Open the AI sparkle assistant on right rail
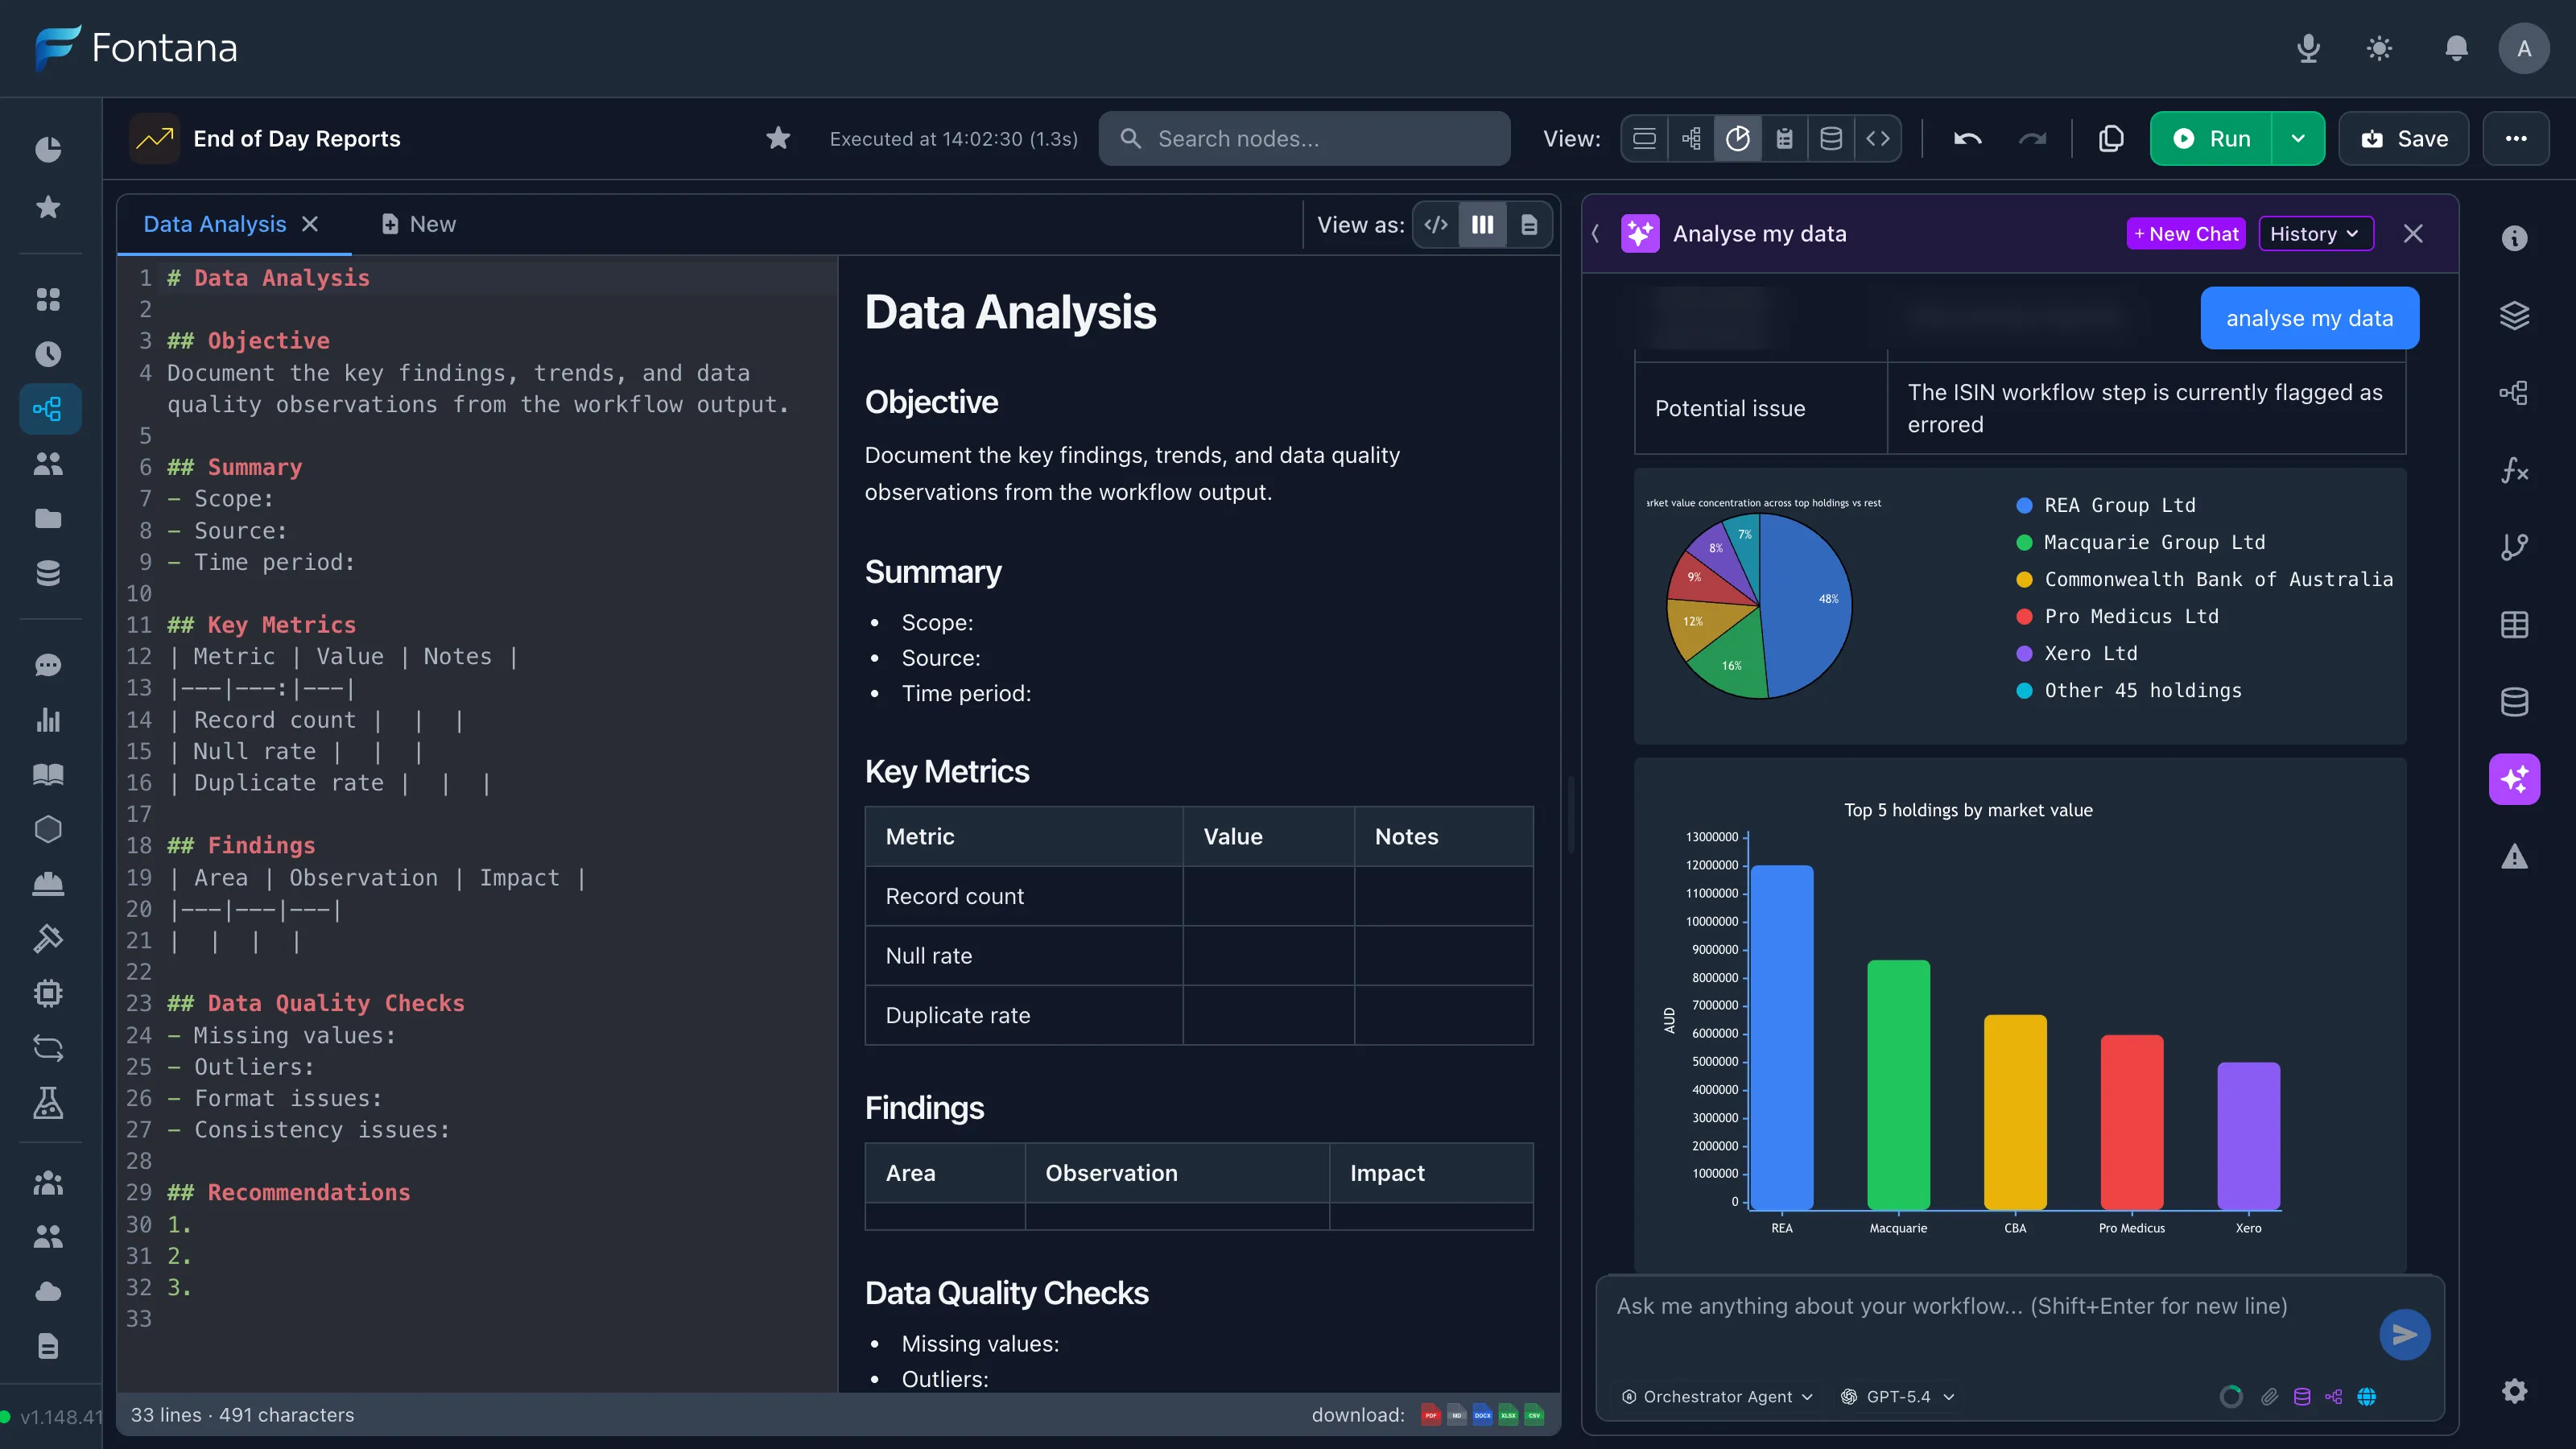Screen dimensions: 2576x1449 pyautogui.click(x=2514, y=779)
